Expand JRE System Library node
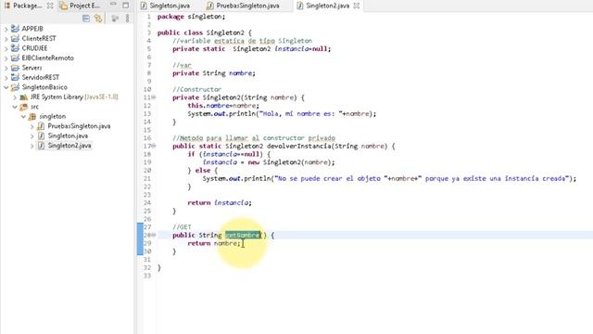Viewport: 593px width, 334px height. pos(15,97)
